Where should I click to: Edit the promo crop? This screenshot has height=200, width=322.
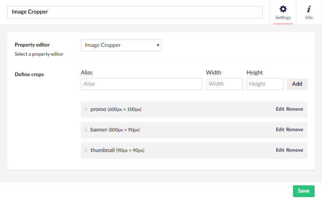pyautogui.click(x=280, y=109)
